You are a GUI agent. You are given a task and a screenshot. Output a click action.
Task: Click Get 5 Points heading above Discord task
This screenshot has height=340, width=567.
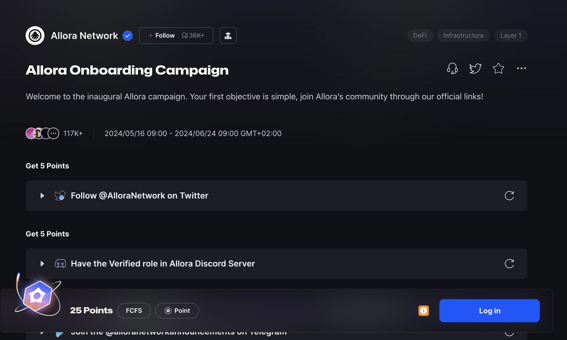coord(47,234)
